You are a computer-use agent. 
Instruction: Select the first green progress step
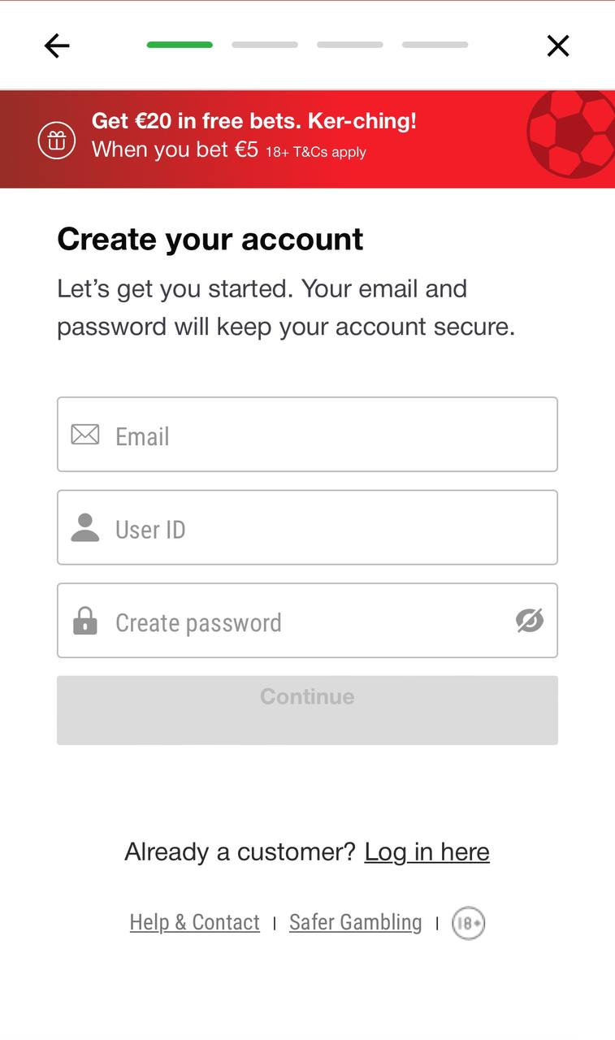(x=180, y=45)
